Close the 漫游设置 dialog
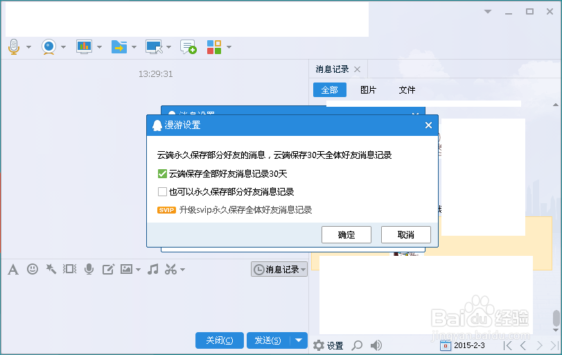 point(428,125)
